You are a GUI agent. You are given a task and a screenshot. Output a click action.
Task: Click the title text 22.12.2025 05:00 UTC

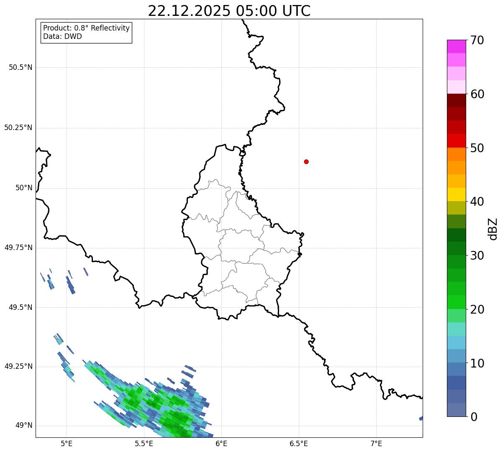pyautogui.click(x=229, y=11)
